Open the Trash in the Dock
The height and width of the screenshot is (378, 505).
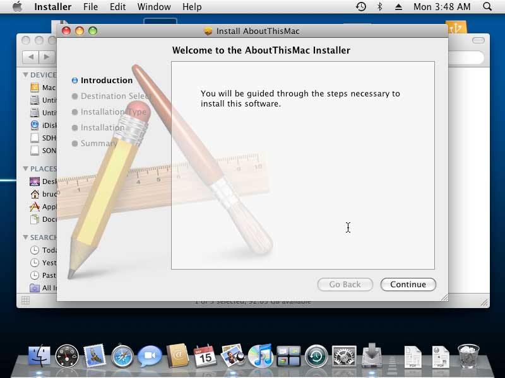pos(468,355)
